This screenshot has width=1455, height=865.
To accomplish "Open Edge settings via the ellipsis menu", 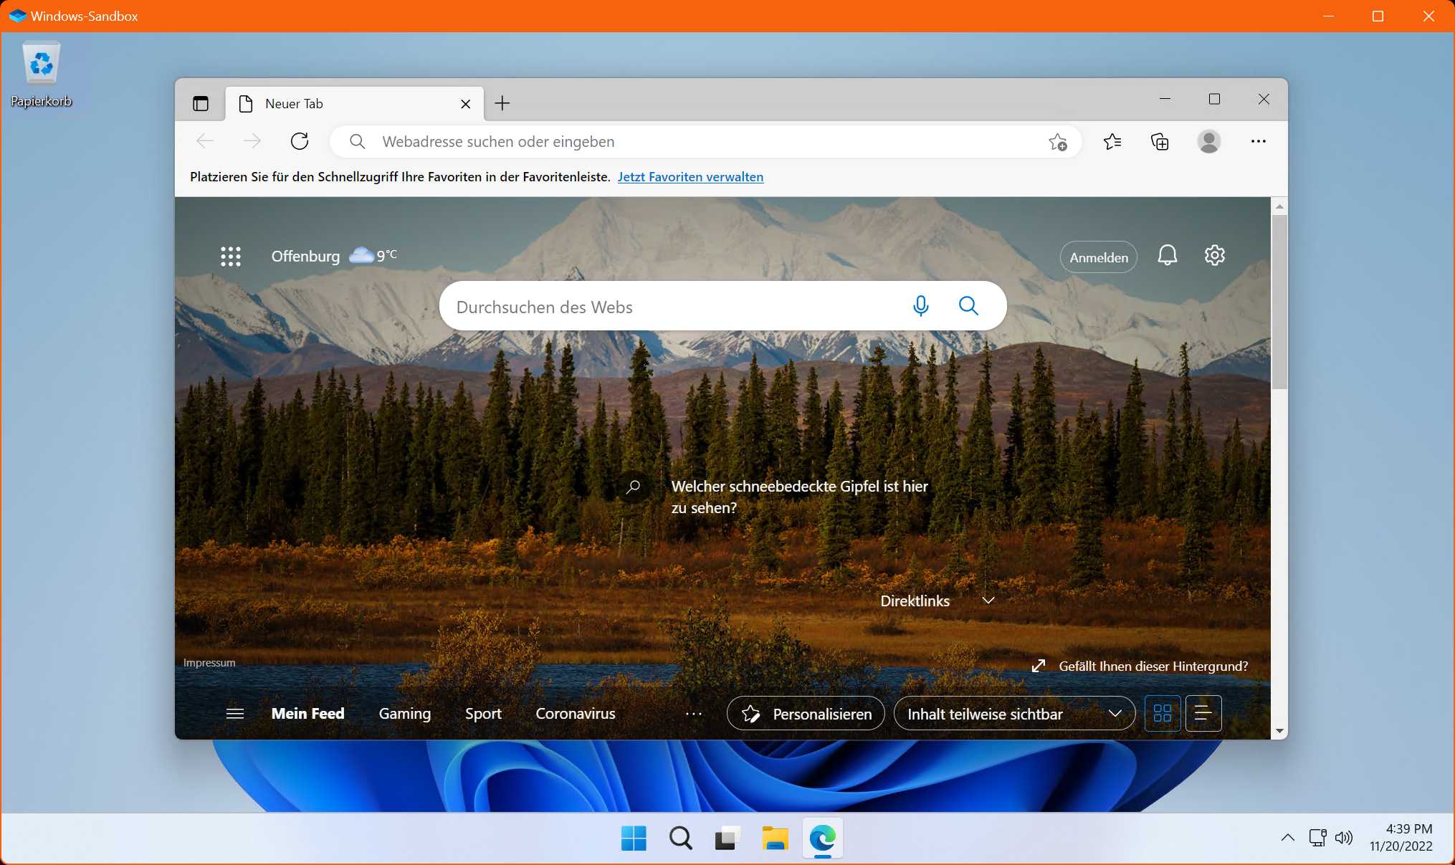I will click(x=1259, y=141).
